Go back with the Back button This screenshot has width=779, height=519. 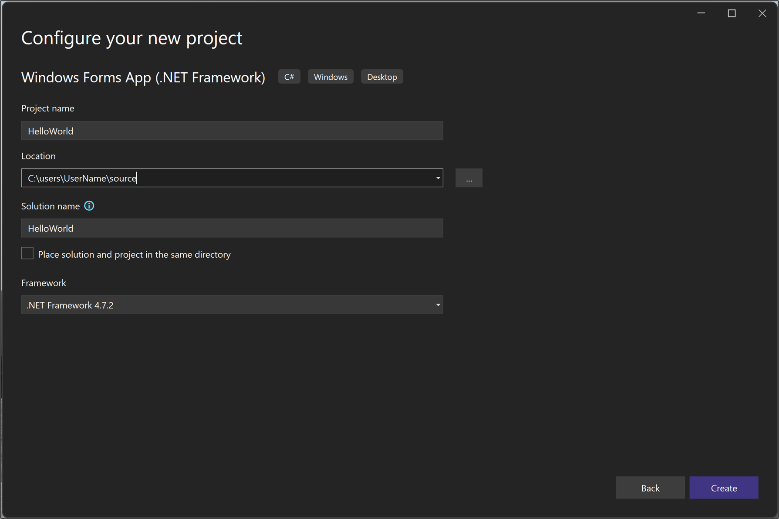click(650, 488)
